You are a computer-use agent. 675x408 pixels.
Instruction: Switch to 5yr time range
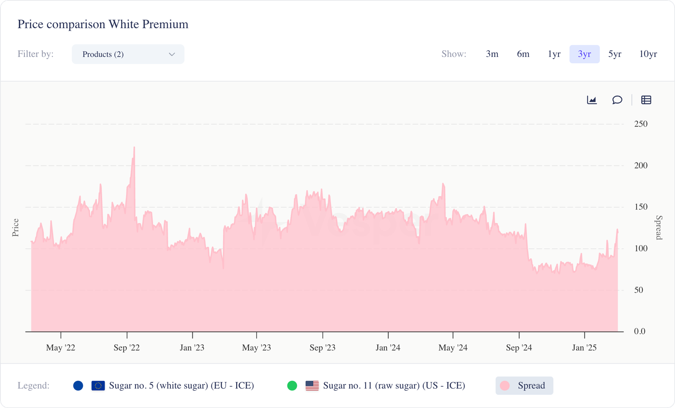(x=615, y=54)
